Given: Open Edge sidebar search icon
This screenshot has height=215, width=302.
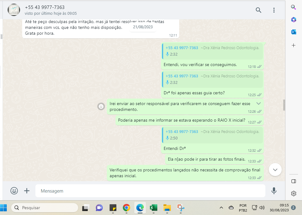Looking at the screenshot, I should (293, 7).
